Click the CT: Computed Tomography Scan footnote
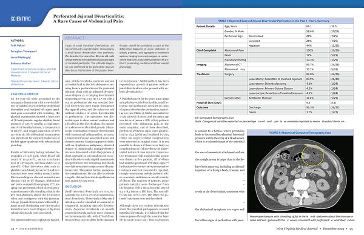Screen dimensions: 364x235 tap(215, 117)
